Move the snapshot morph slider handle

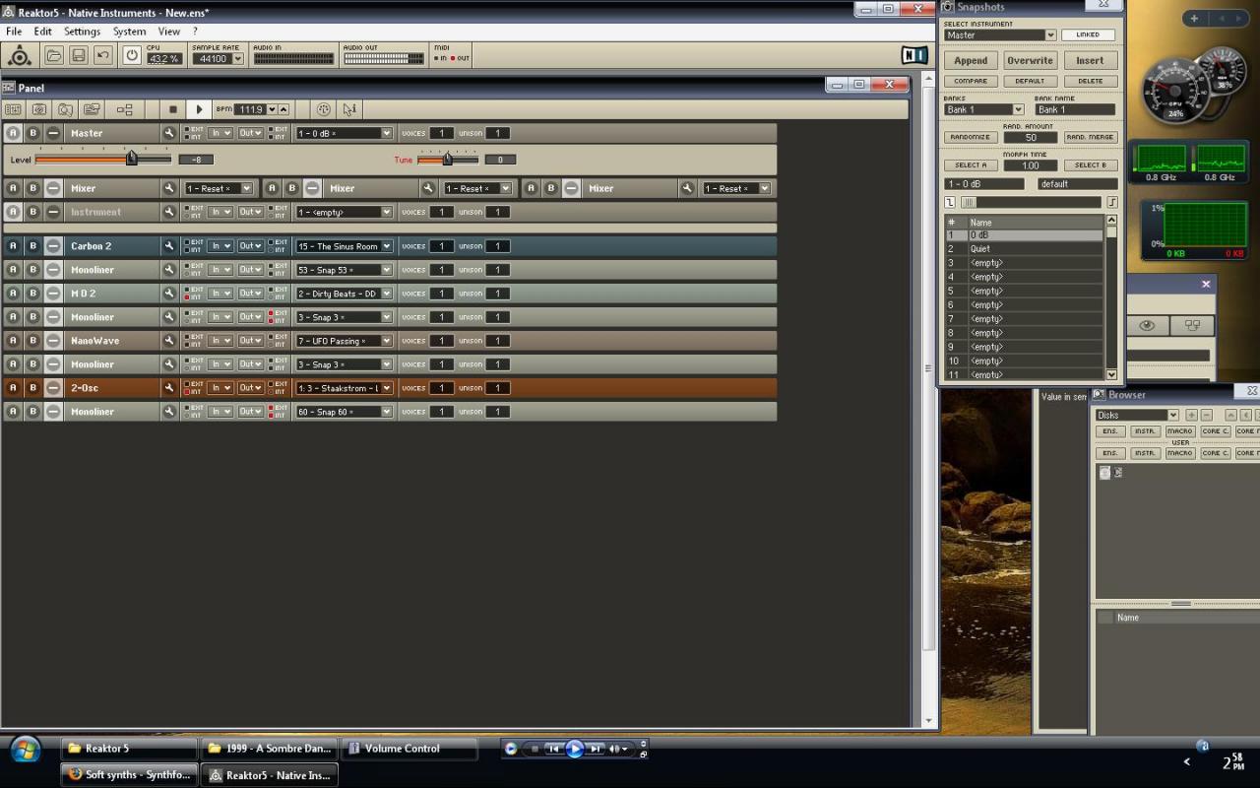pos(970,202)
